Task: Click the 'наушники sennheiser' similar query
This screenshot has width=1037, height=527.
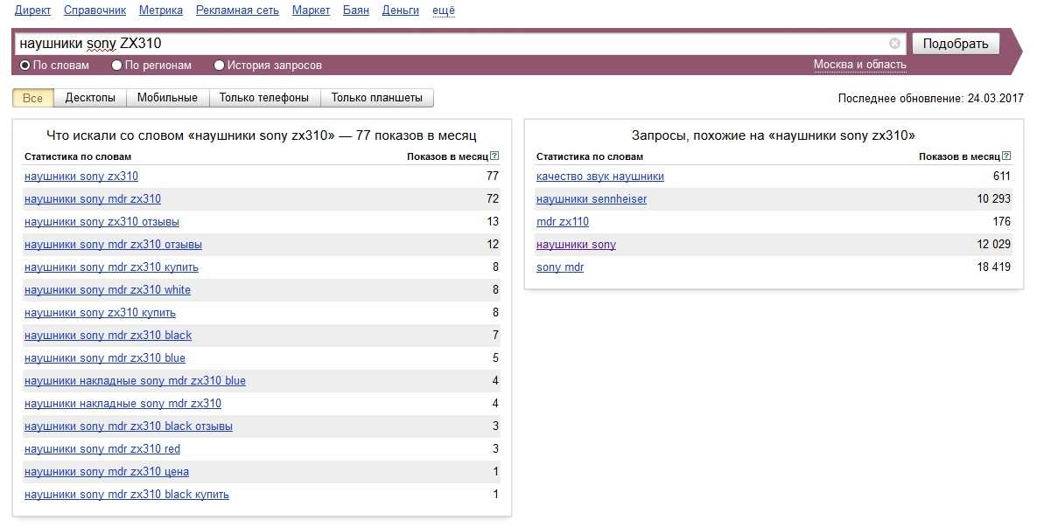Action: coord(592,199)
